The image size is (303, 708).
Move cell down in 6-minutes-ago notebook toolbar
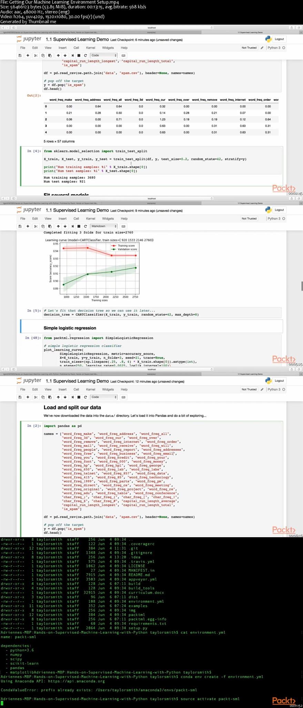tap(65, 55)
